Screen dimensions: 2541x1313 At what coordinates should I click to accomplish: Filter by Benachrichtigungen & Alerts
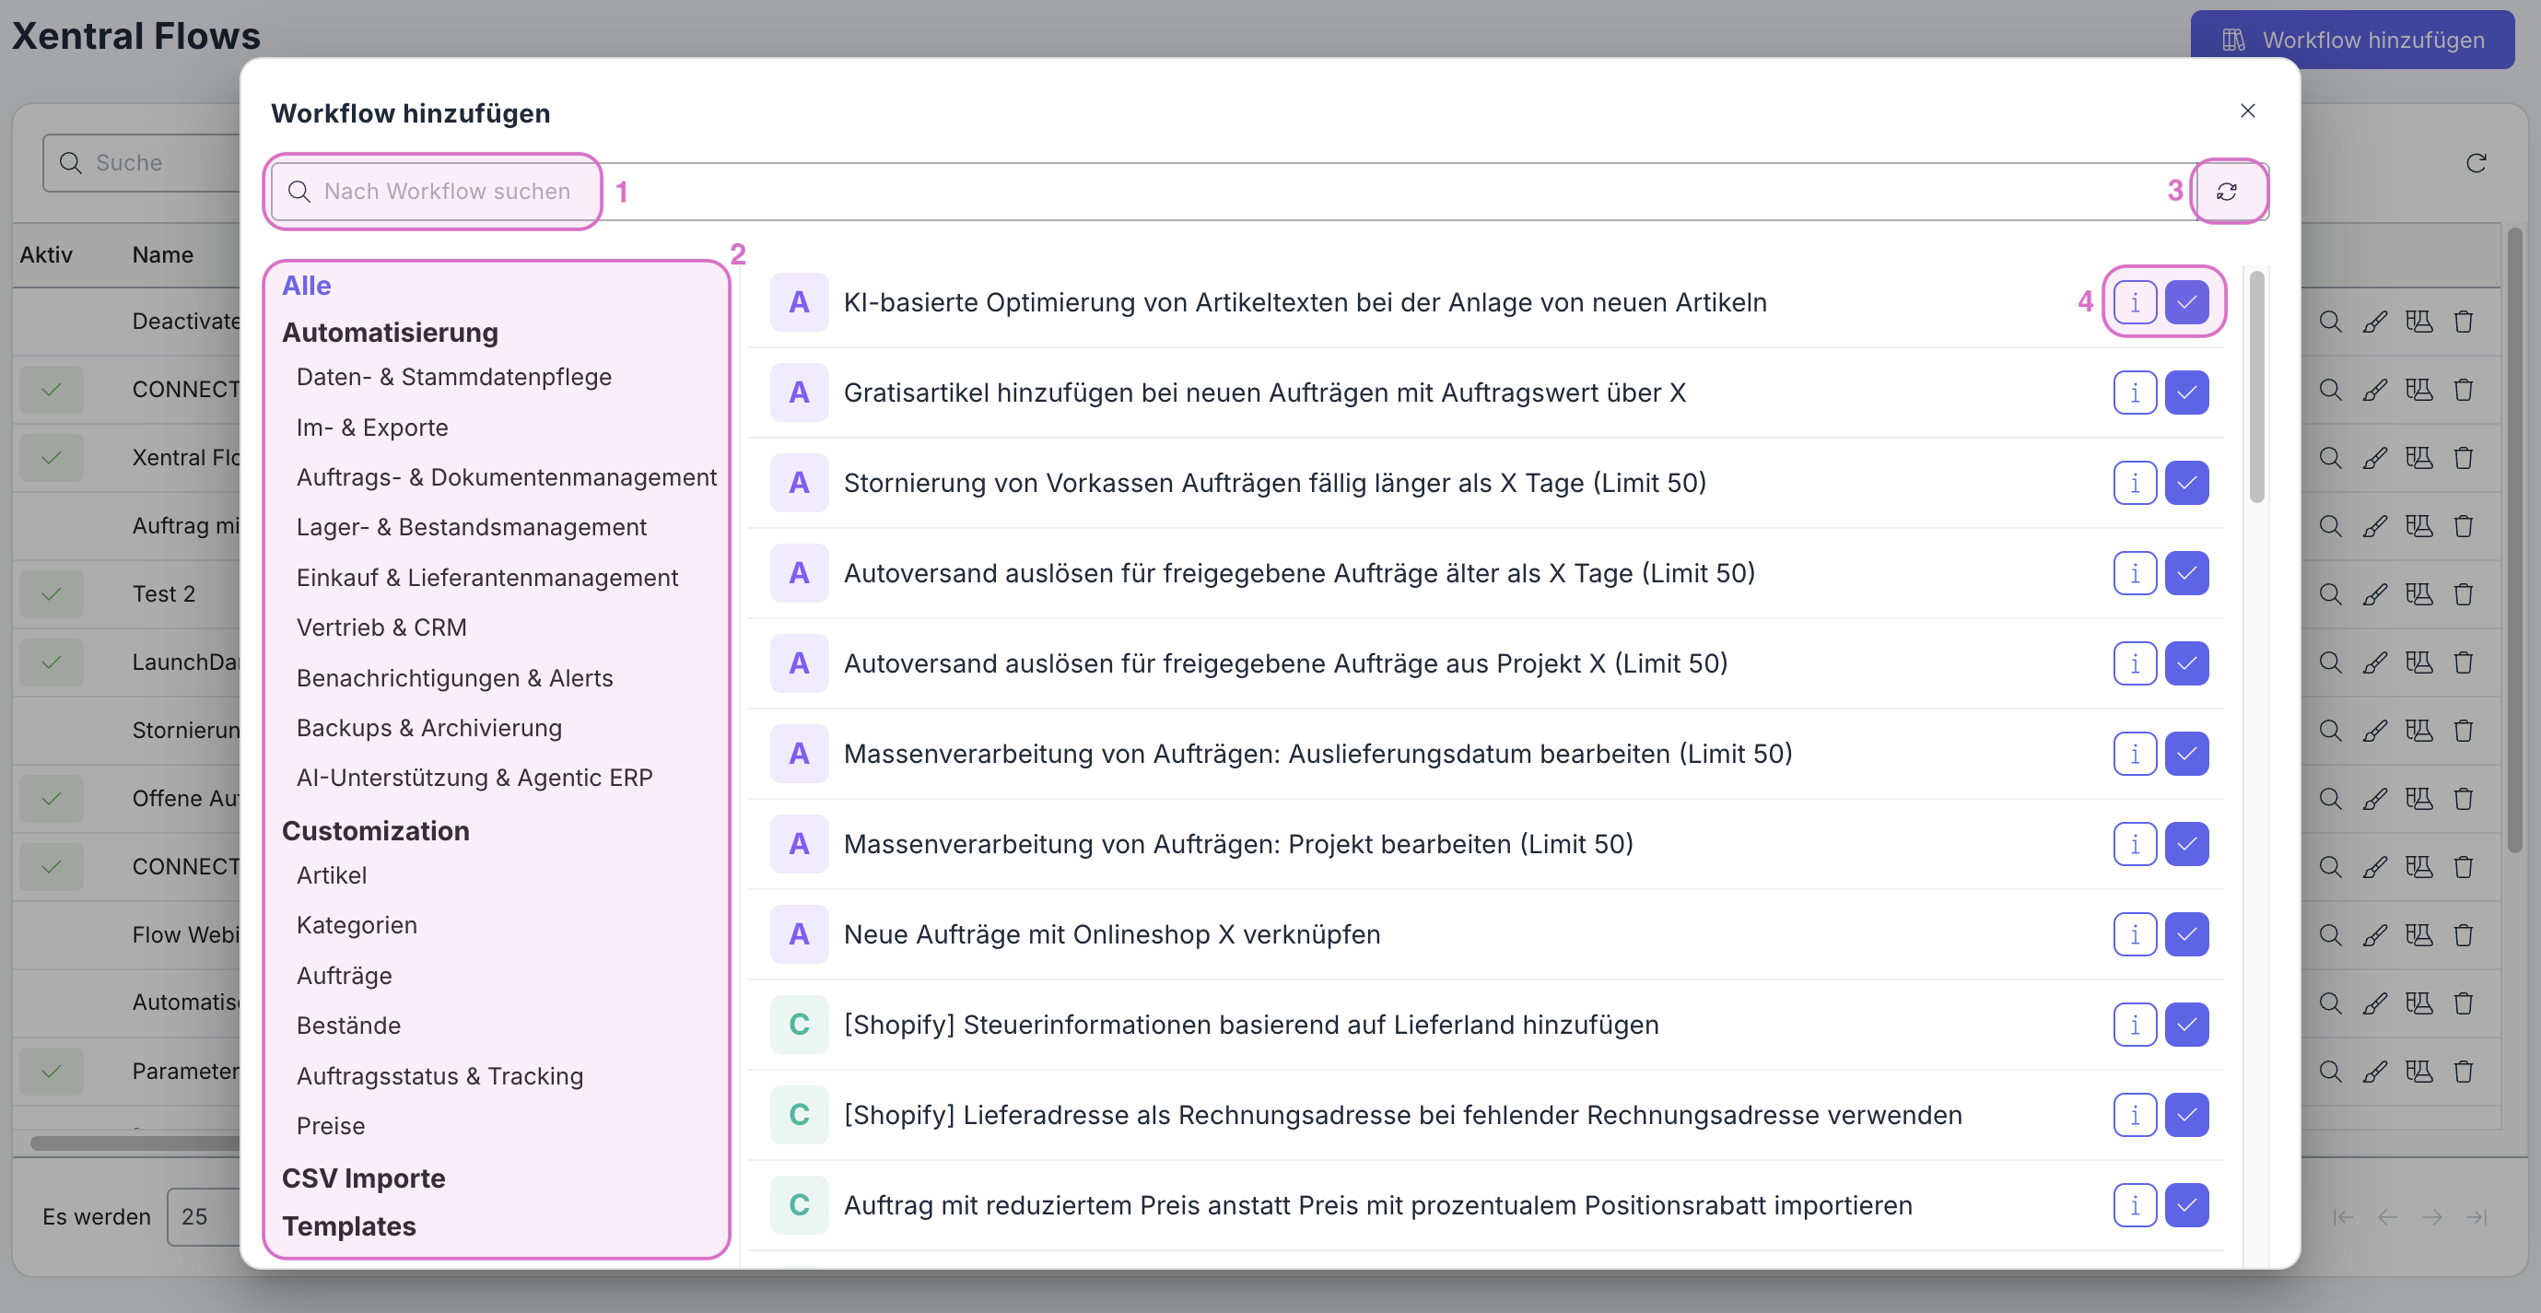(453, 678)
